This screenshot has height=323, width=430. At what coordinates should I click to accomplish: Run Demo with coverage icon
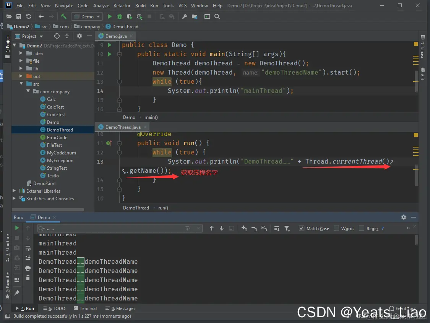(x=129, y=17)
